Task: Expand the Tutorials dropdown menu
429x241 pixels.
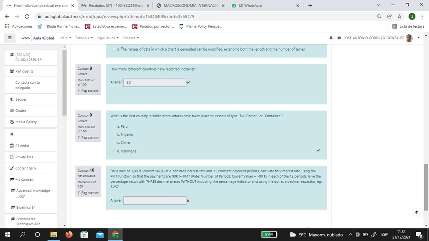Action: [83, 38]
